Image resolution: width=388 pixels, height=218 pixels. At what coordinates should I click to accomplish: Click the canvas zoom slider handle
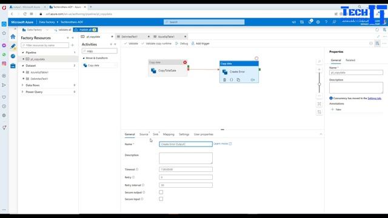pos(319,84)
